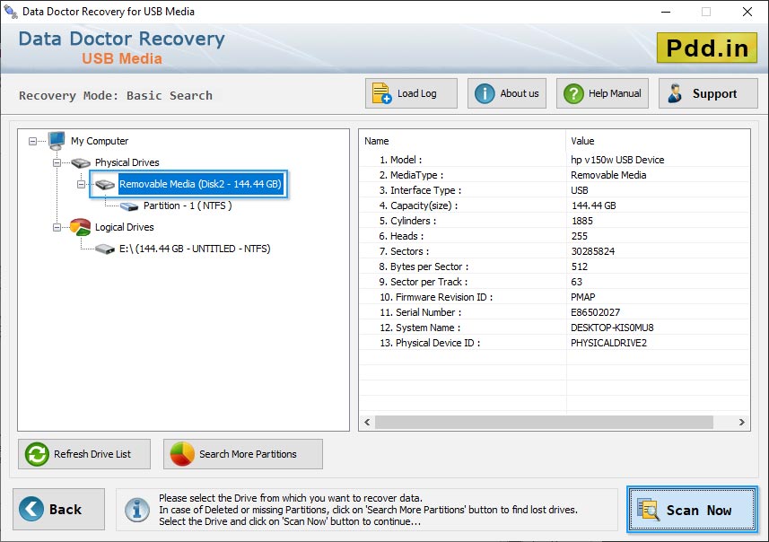Start scanning with Scan Now
The image size is (769, 542).
click(692, 509)
